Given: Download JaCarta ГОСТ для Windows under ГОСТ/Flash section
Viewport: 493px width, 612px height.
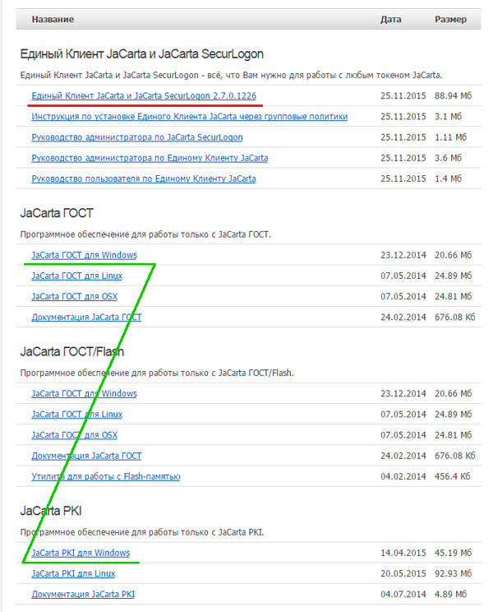Looking at the screenshot, I should (84, 393).
